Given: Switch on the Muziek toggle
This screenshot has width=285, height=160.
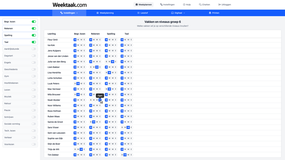Looking at the screenshot, I should click(34, 97).
